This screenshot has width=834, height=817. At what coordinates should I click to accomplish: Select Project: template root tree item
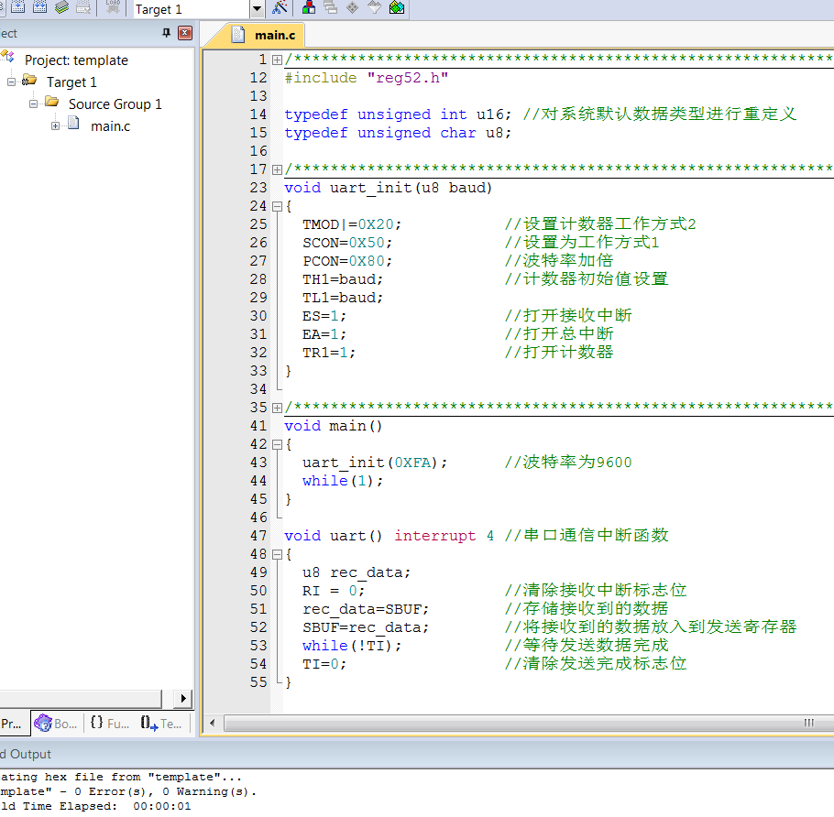(x=77, y=60)
